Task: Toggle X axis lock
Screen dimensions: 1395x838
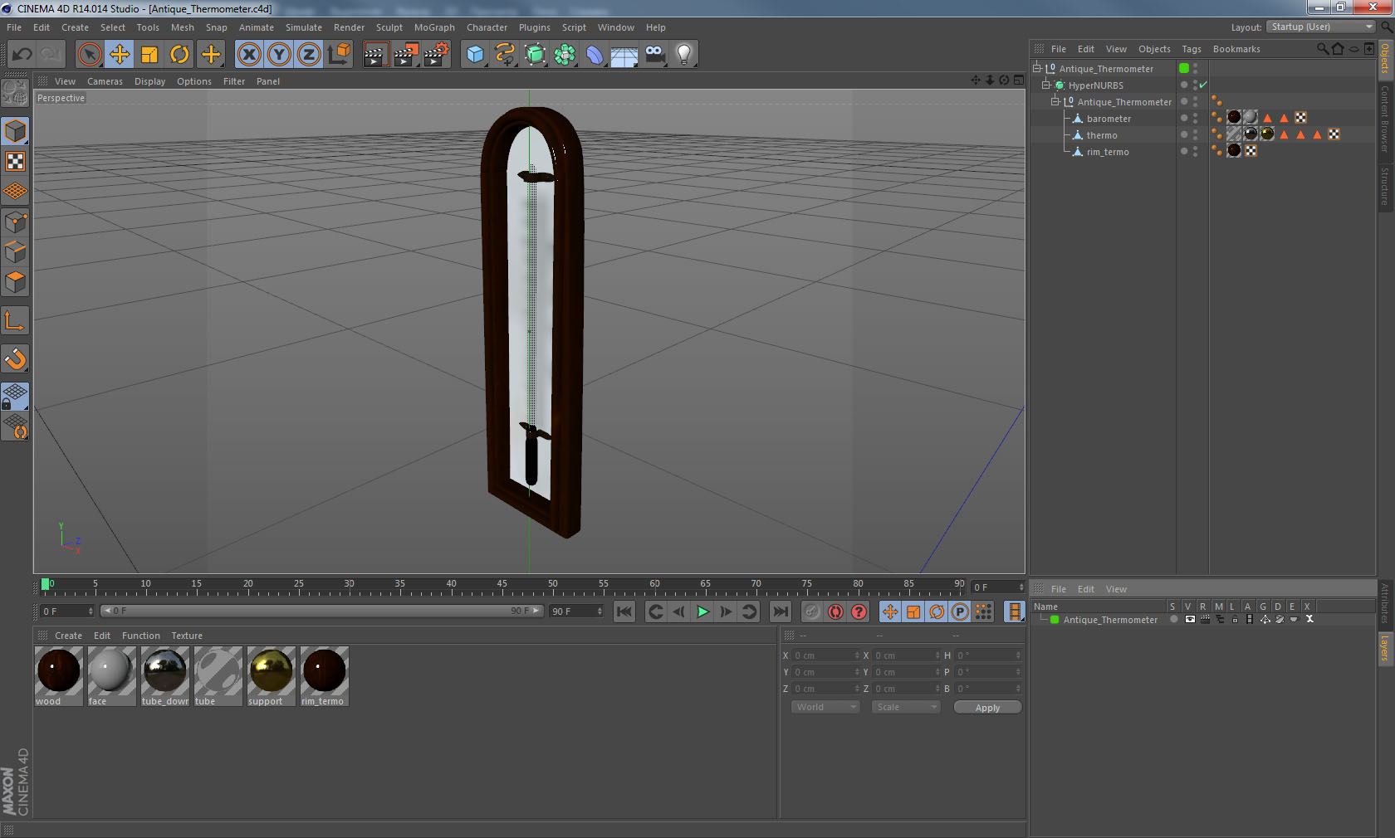Action: pos(249,55)
